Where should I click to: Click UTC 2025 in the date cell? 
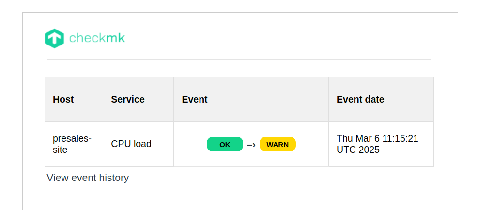click(x=358, y=150)
